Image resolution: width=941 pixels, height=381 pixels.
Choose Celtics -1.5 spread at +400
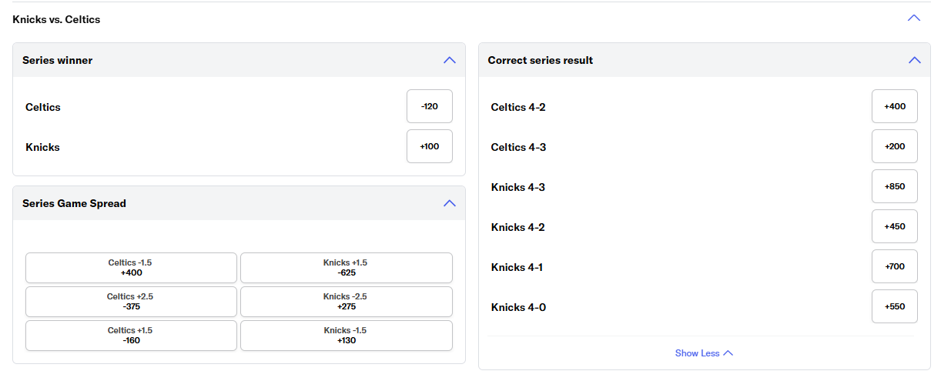point(131,268)
